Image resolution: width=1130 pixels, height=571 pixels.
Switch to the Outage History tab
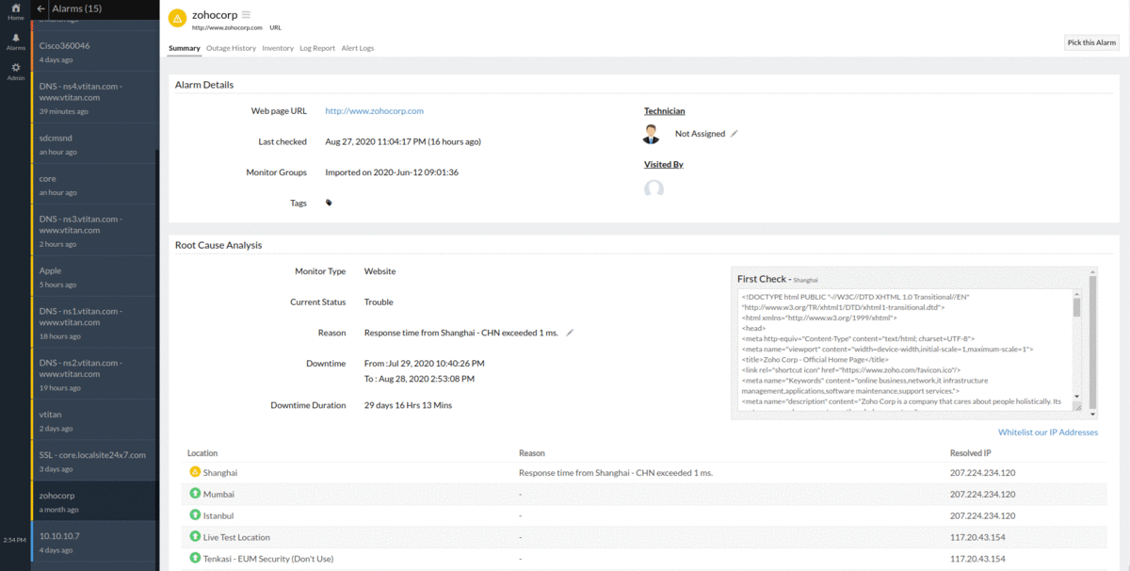click(231, 48)
